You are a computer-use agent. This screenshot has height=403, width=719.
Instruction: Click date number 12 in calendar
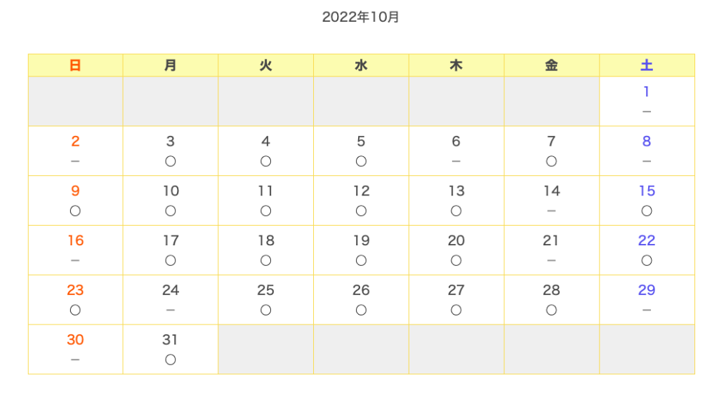362,191
